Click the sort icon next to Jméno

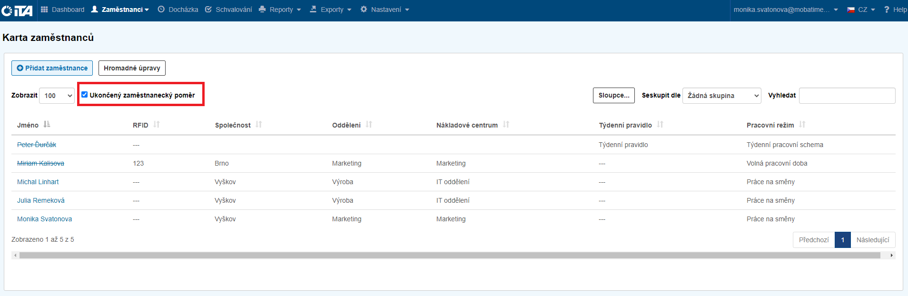tap(47, 125)
